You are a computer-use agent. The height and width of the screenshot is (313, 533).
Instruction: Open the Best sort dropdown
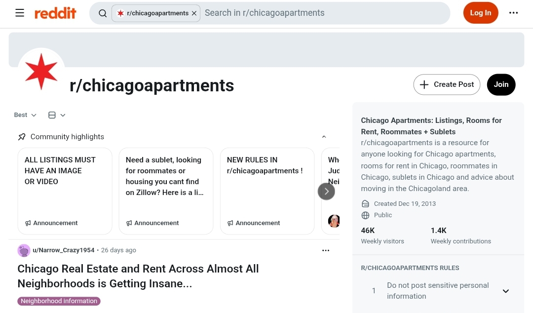(x=25, y=115)
